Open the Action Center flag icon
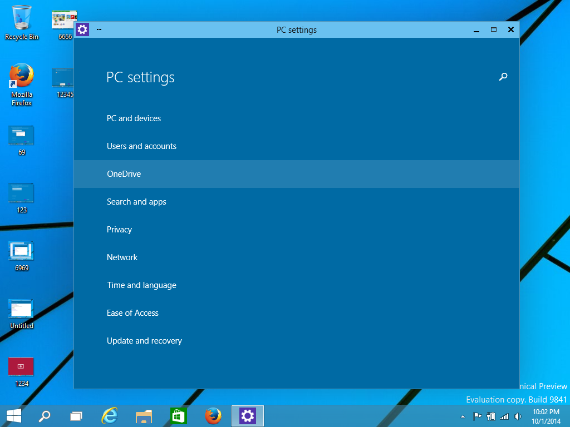The height and width of the screenshot is (427, 570). [x=477, y=416]
